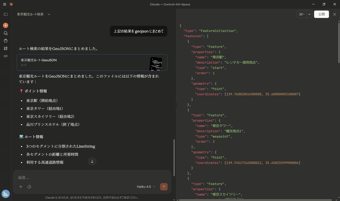Open the chats history icon in sidebar
Image resolution: width=340 pixels, height=201 pixels.
(x=5, y=33)
